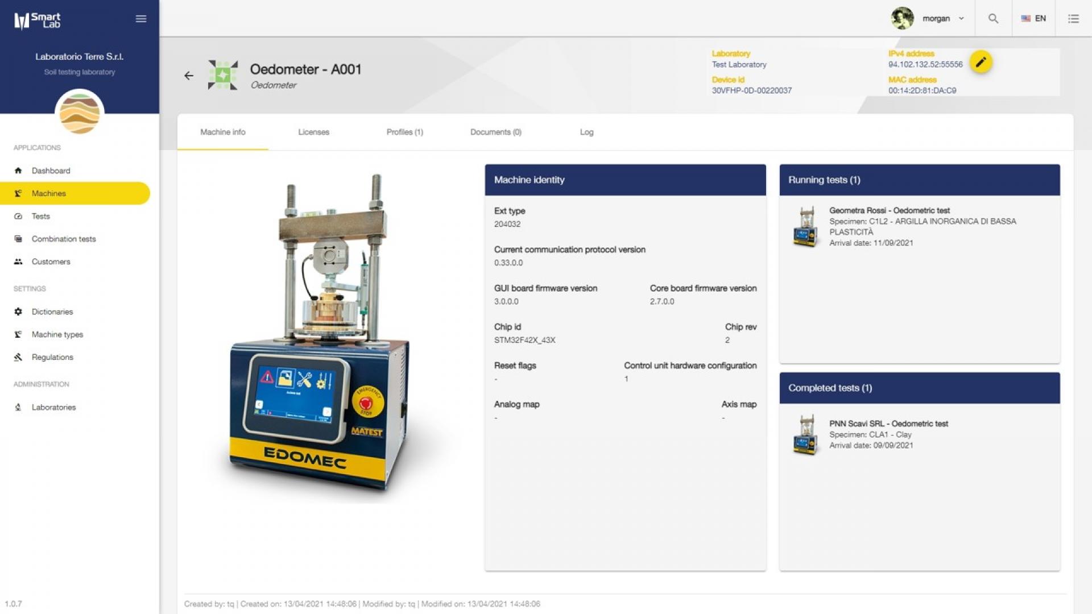Click the Dictionaries gear icon

[x=18, y=312]
